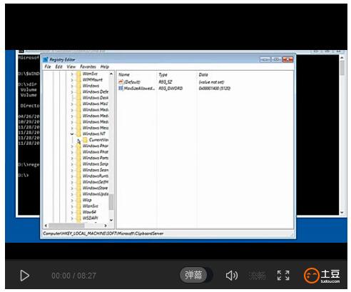Screen dimensions: 351x292
Task: Open the File menu
Action: (x=48, y=66)
